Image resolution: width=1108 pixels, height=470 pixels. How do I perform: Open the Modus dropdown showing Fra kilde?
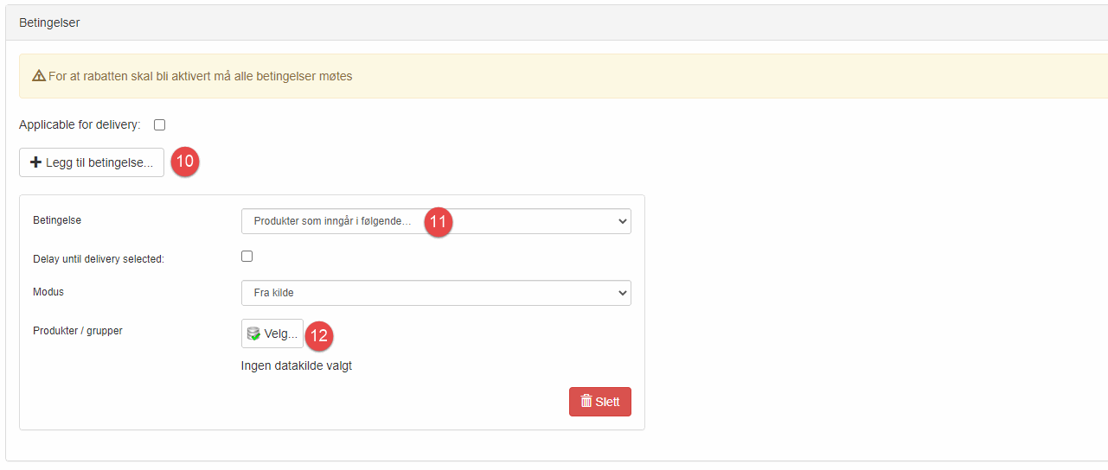[436, 293]
